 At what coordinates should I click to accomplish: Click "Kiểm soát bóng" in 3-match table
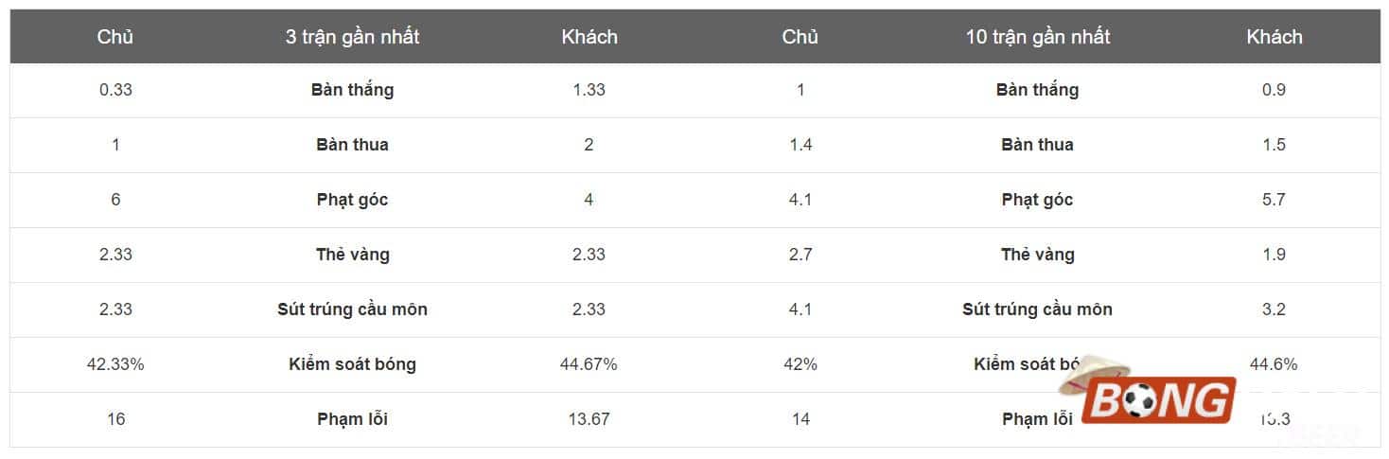pos(352,364)
